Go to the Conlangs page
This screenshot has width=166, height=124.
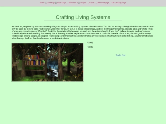[51, 3]
